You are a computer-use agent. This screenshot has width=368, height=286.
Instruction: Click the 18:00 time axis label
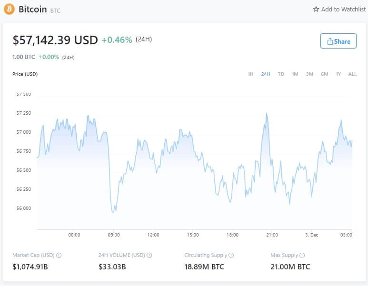point(232,235)
